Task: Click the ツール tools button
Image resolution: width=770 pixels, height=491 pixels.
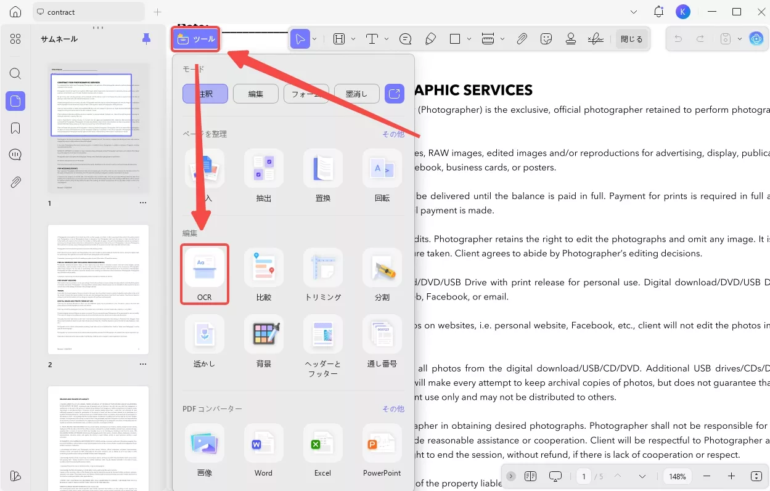Action: point(195,39)
